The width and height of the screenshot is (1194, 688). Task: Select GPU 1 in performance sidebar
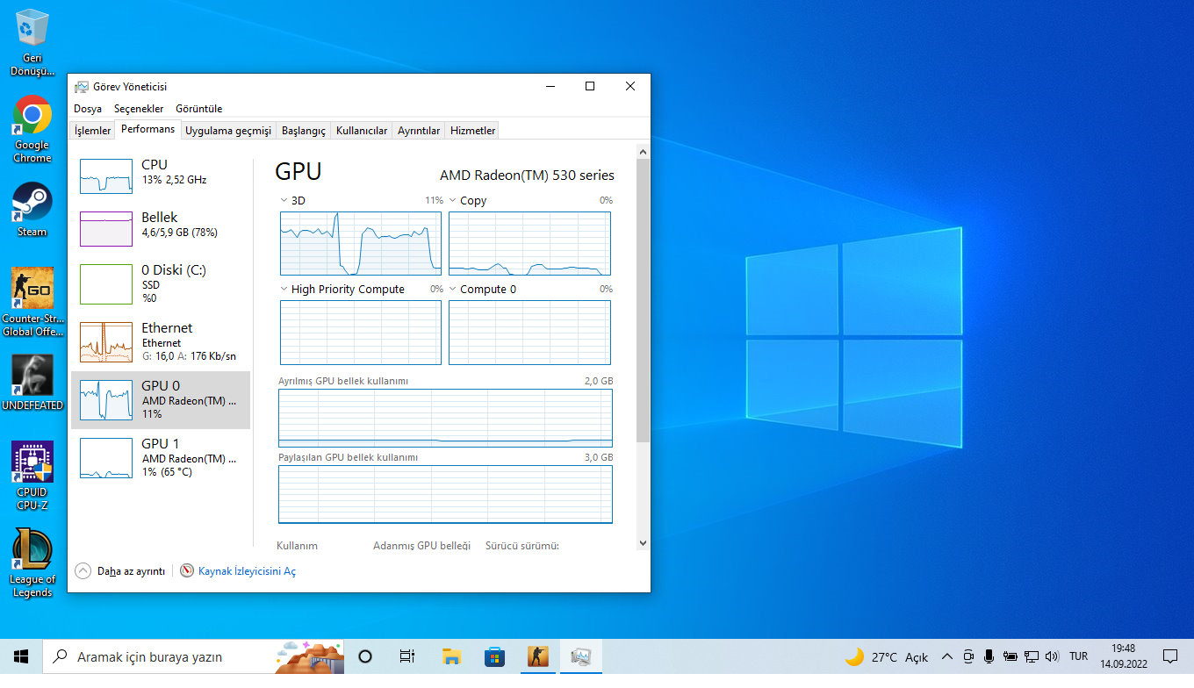pos(161,457)
